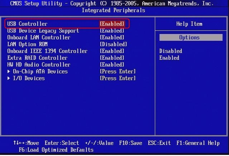Choose the Disabled option in Help panel
This screenshot has width=229, height=156.
[171, 51]
